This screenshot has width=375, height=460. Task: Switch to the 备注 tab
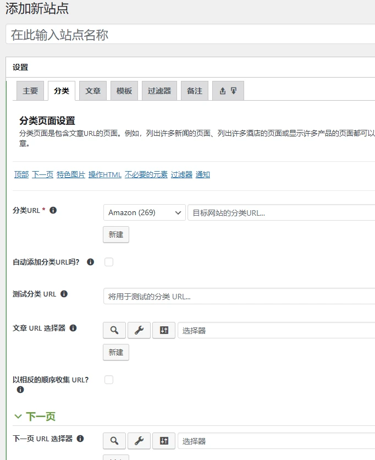click(195, 91)
